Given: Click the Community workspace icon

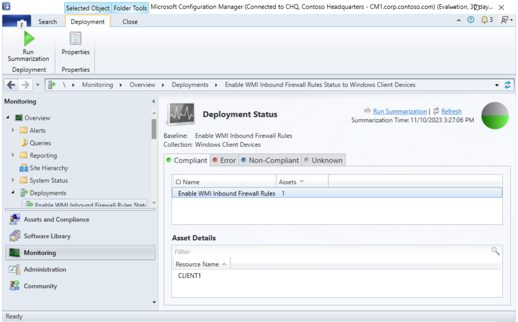Looking at the screenshot, I should point(15,286).
